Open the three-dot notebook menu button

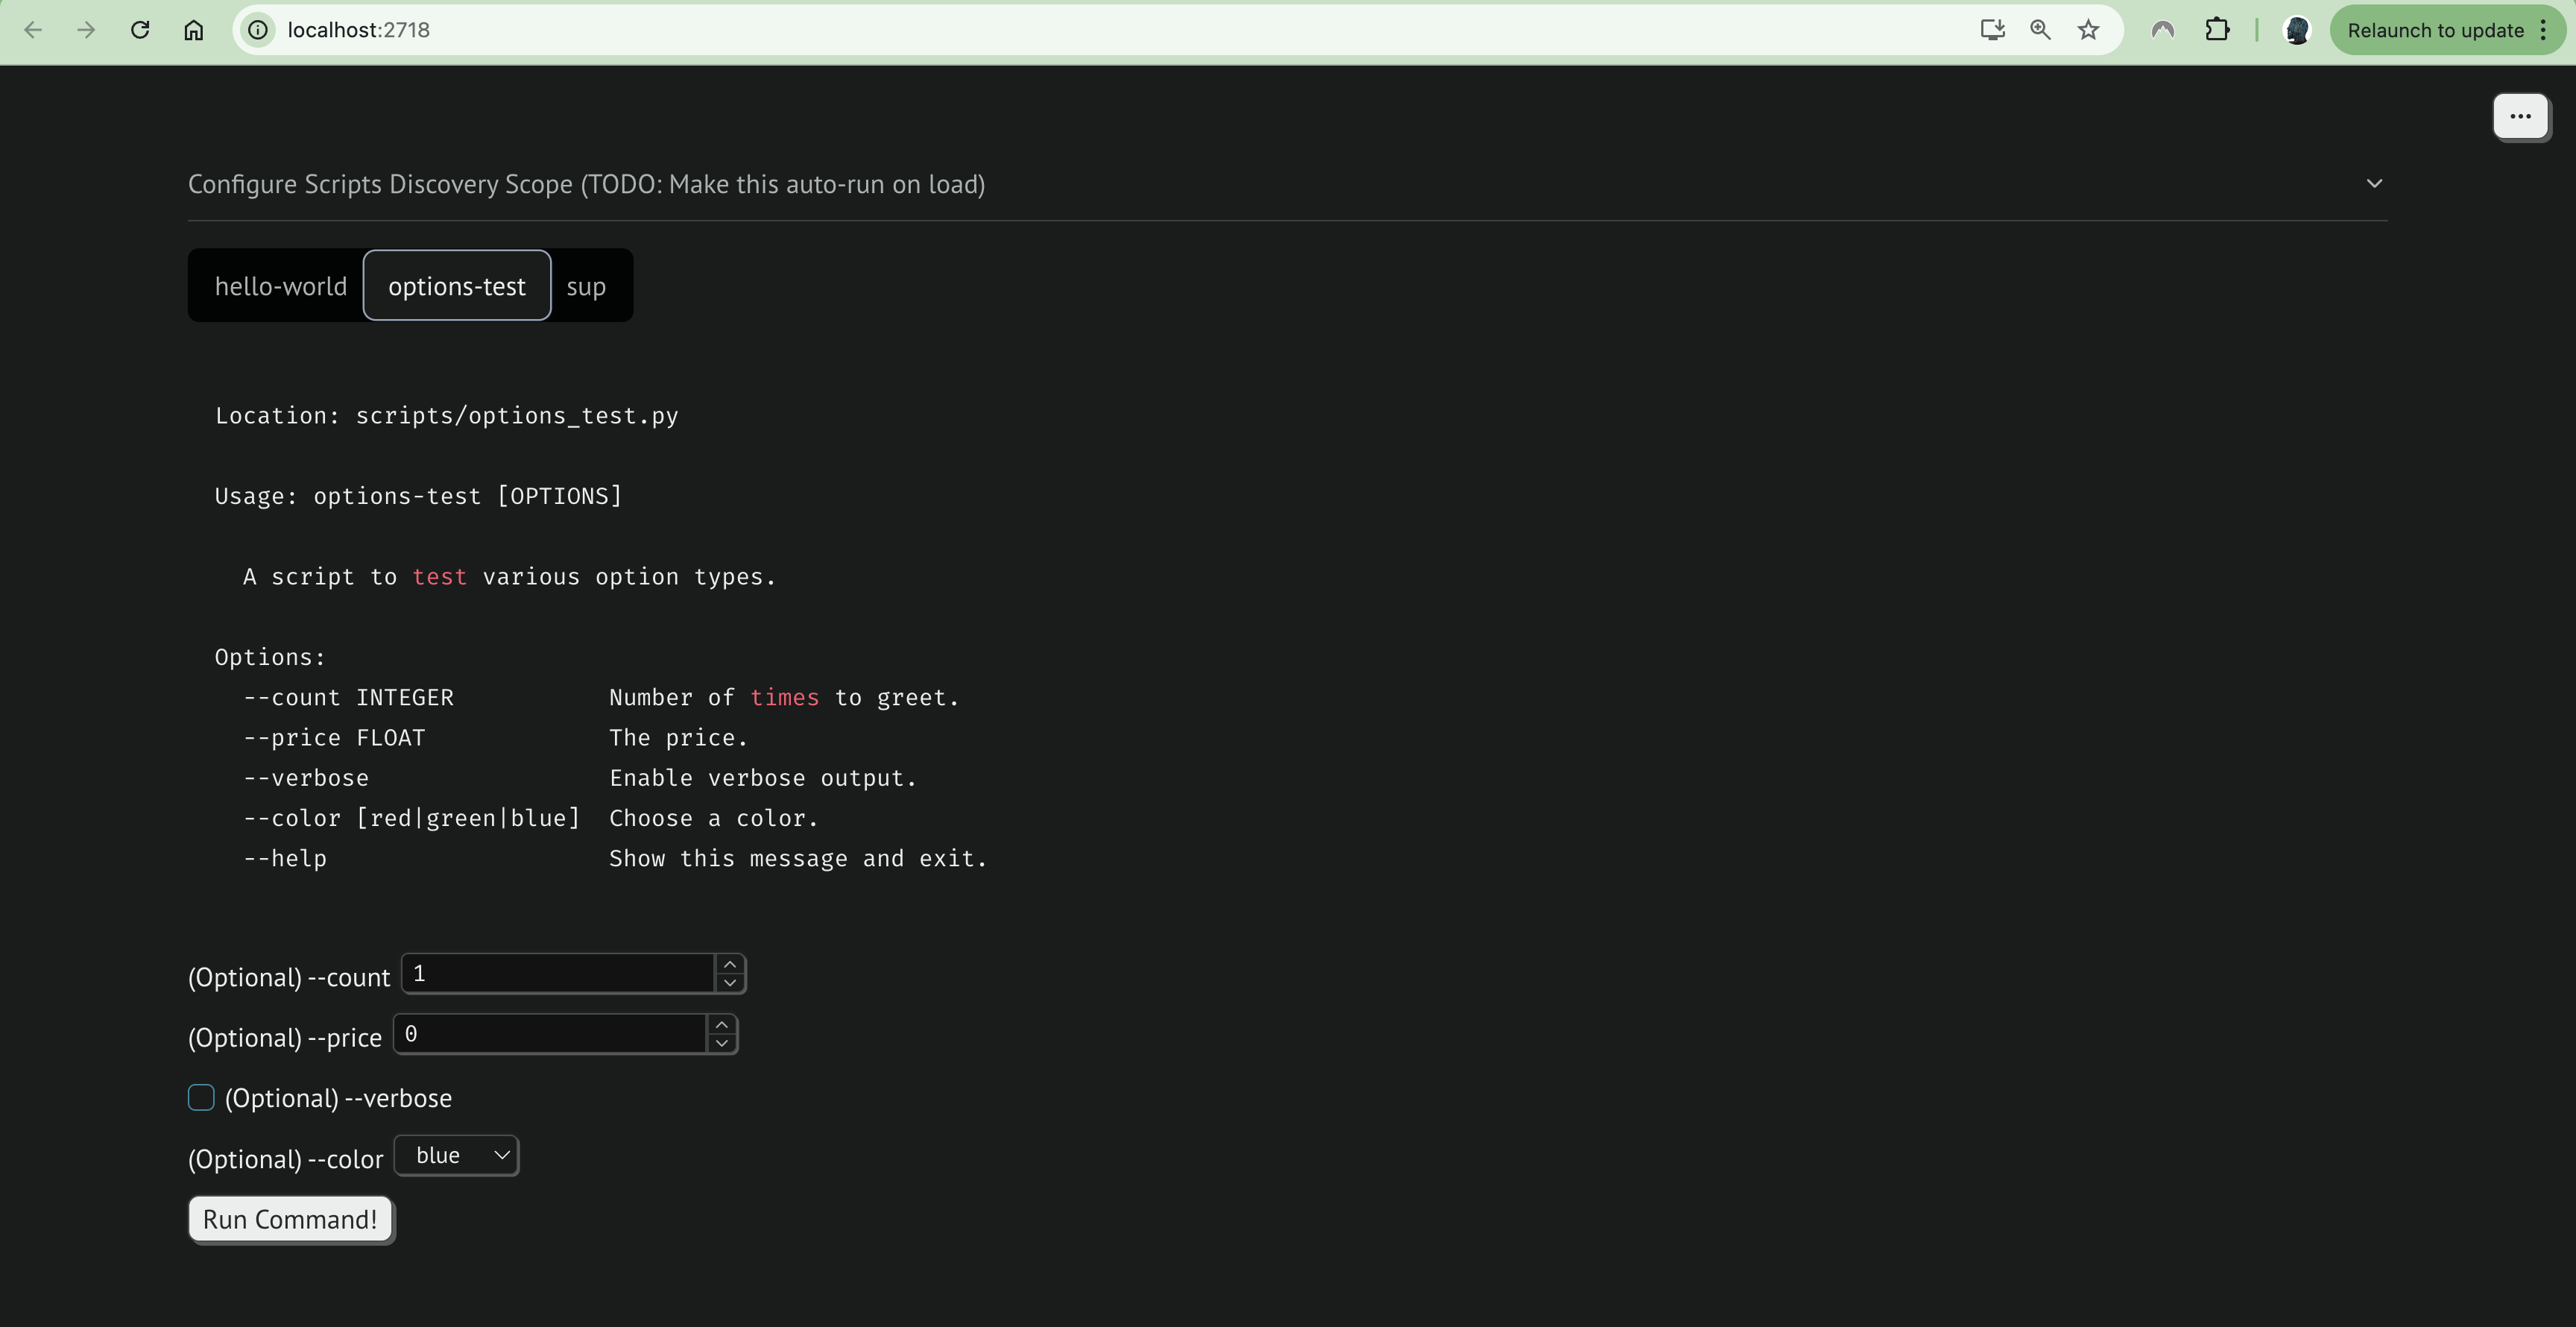point(2520,116)
